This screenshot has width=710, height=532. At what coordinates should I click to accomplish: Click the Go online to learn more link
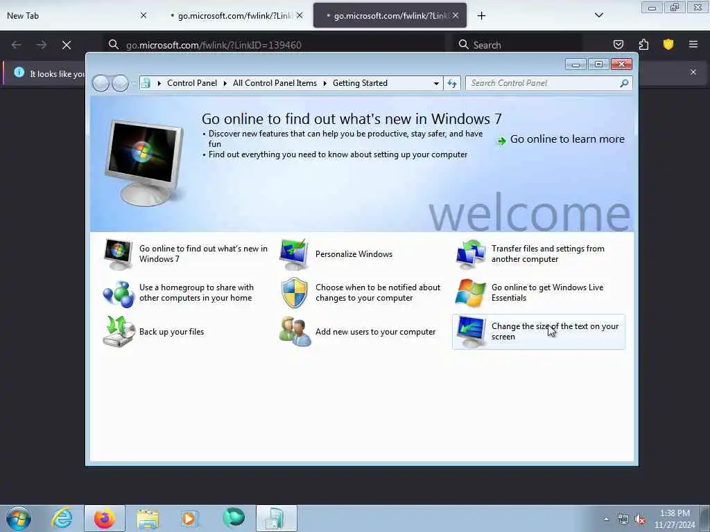(567, 139)
